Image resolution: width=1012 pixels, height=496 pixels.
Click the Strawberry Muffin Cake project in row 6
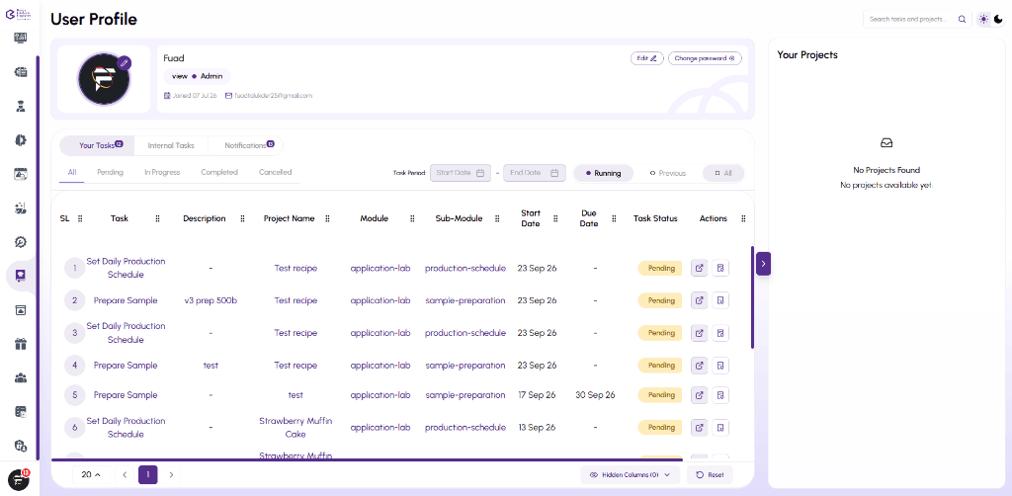(295, 427)
